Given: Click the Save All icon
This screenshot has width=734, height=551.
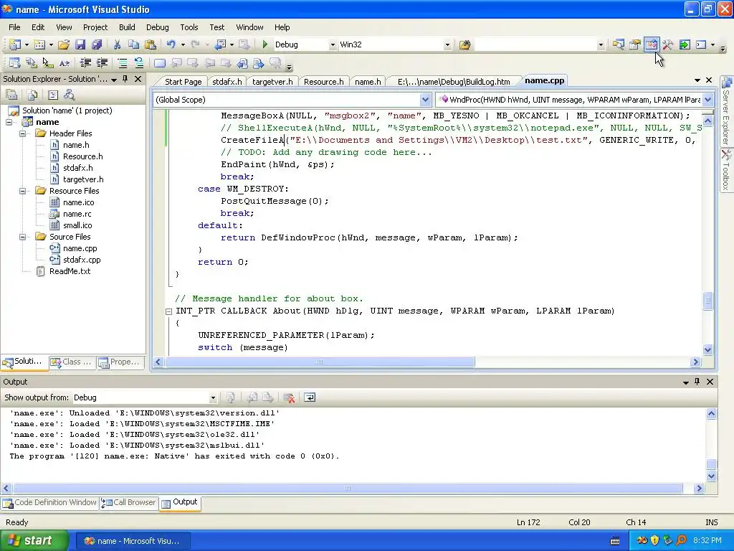Looking at the screenshot, I should pos(97,44).
